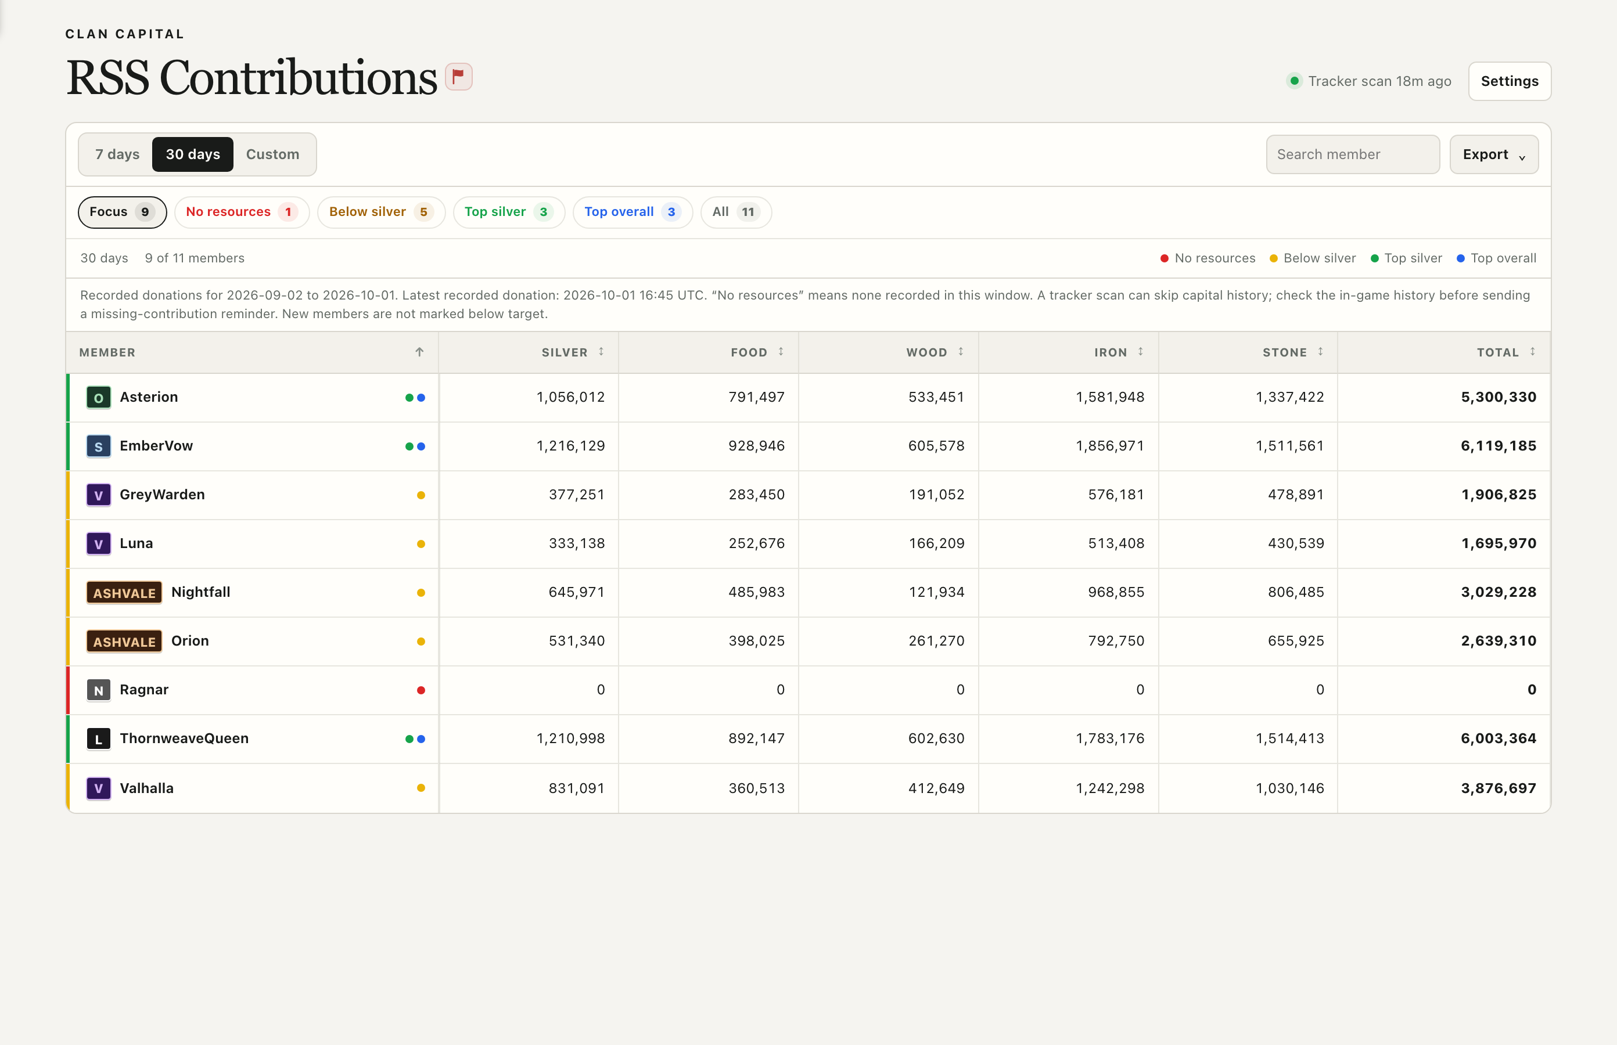Click the green tracker scan status dot

pos(1295,81)
